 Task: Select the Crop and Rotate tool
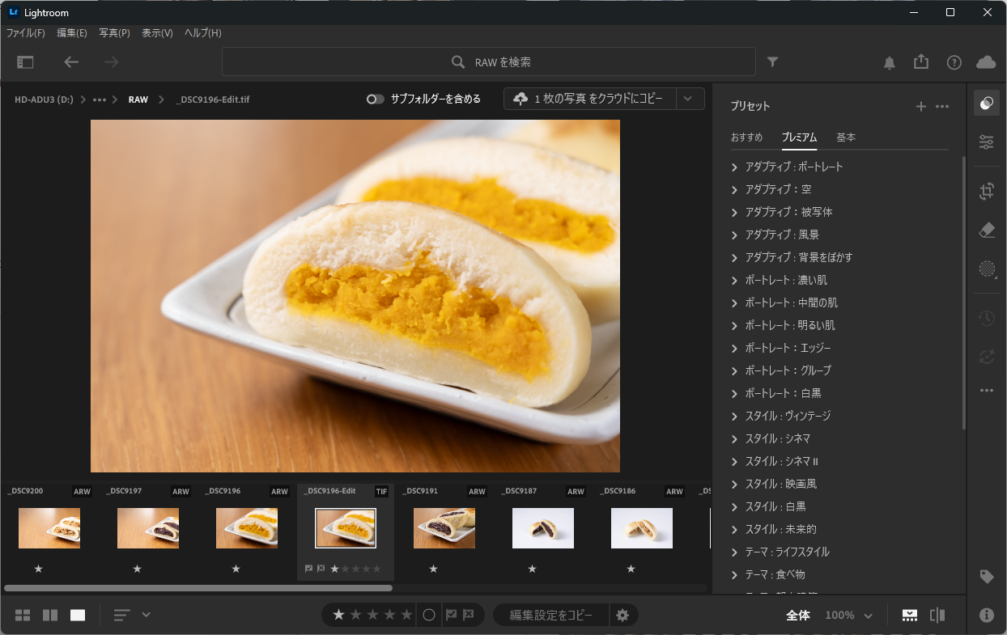coord(986,192)
